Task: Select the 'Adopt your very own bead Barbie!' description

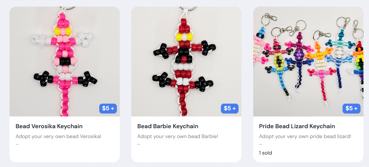Action: pyautogui.click(x=178, y=136)
